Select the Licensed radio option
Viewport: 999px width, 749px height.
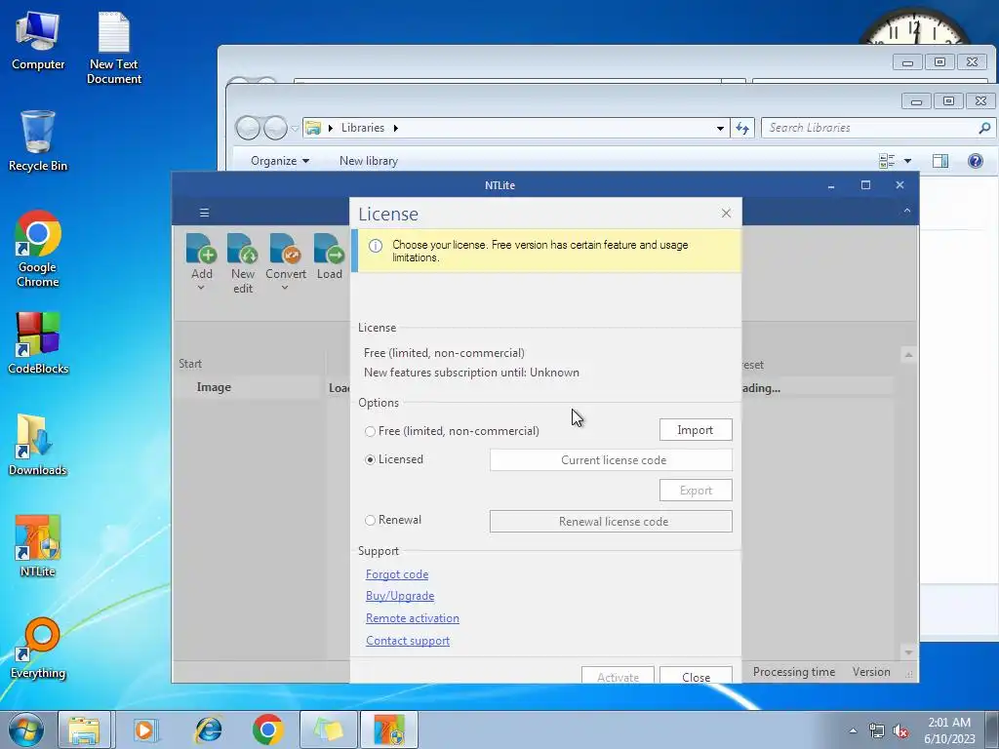click(x=370, y=460)
